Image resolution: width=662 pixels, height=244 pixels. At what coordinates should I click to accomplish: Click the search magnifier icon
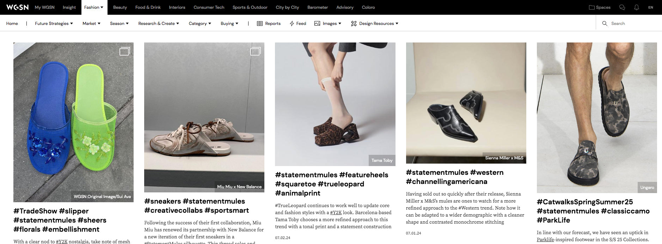(x=605, y=24)
